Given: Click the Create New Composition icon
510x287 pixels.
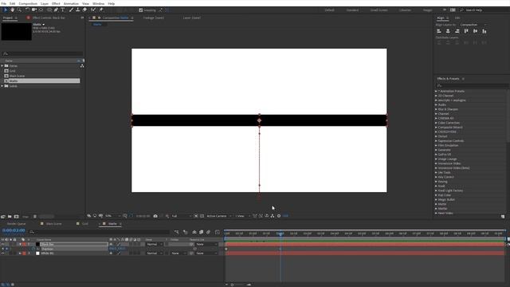Looking at the screenshot, I should pos(16,217).
